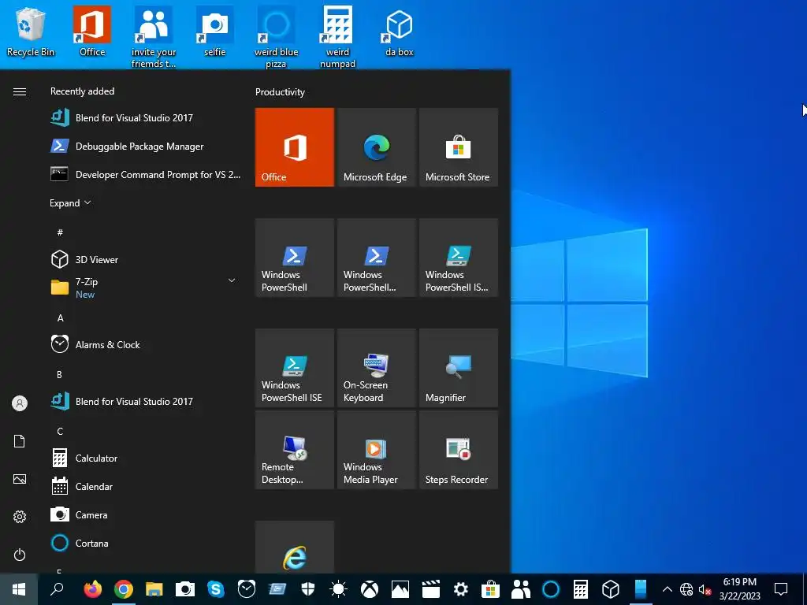Open Google Chrome from the taskbar
This screenshot has height=605, width=807.
pyautogui.click(x=124, y=589)
